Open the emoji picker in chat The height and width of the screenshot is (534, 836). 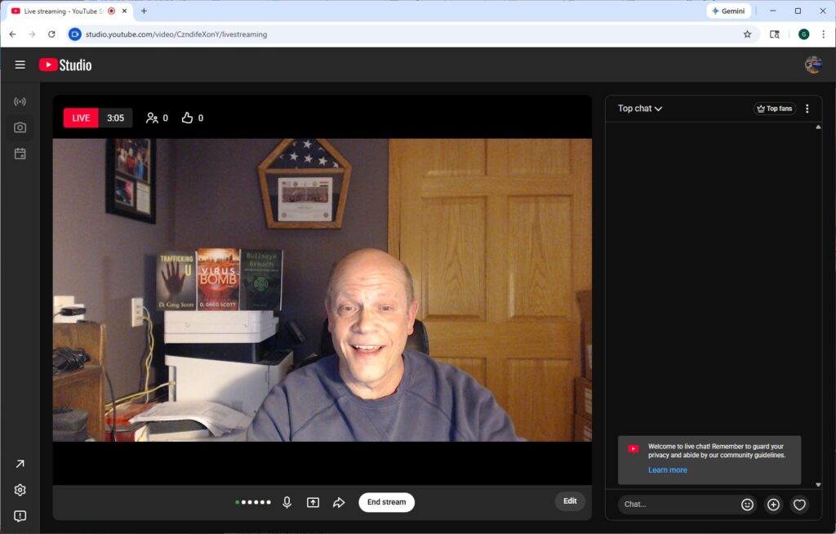point(747,505)
